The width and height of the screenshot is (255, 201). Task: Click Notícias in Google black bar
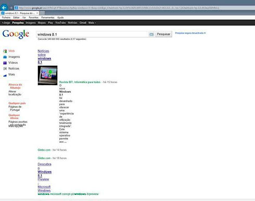72,23
